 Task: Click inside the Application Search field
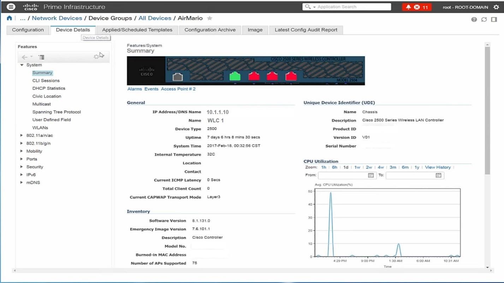[353, 7]
